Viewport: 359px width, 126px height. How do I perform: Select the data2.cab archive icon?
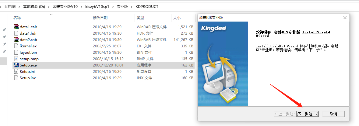coord(16,39)
